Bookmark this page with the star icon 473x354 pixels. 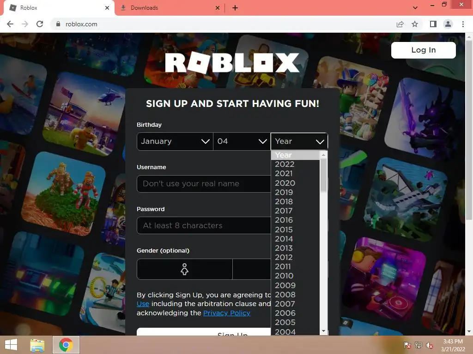415,24
